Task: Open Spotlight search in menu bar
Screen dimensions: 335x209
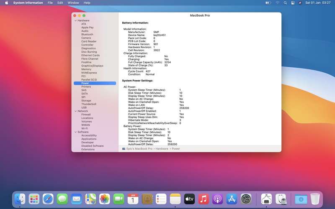Action: coord(285,3)
